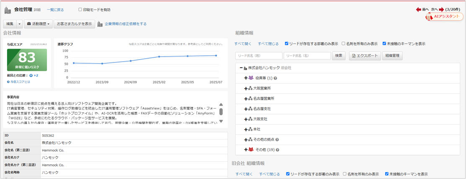Click the 事業内容 text scrollbar
466x179 pixels.
221,112
